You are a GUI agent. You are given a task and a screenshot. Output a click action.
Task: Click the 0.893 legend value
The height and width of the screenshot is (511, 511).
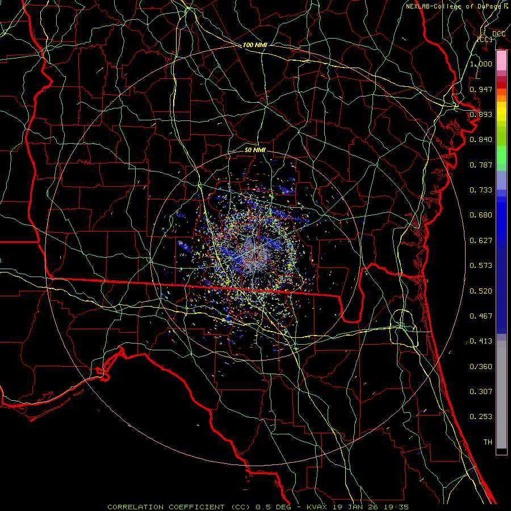pyautogui.click(x=481, y=114)
